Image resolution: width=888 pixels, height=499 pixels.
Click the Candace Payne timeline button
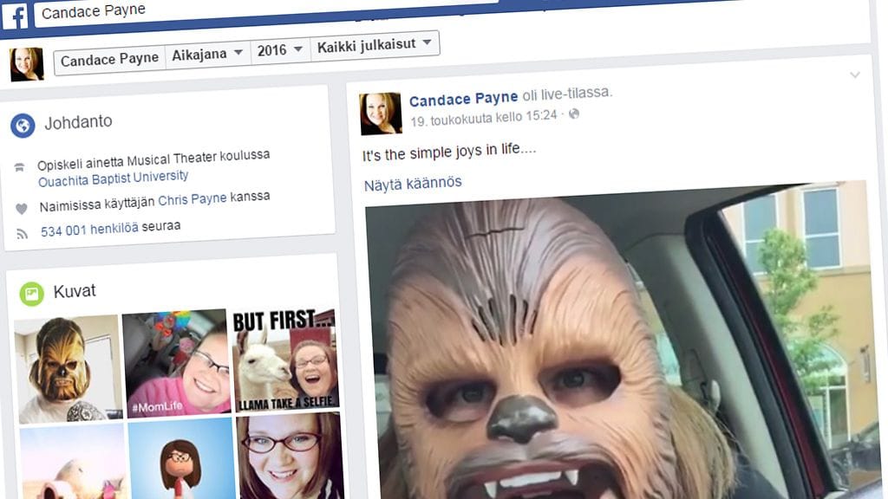109,59
